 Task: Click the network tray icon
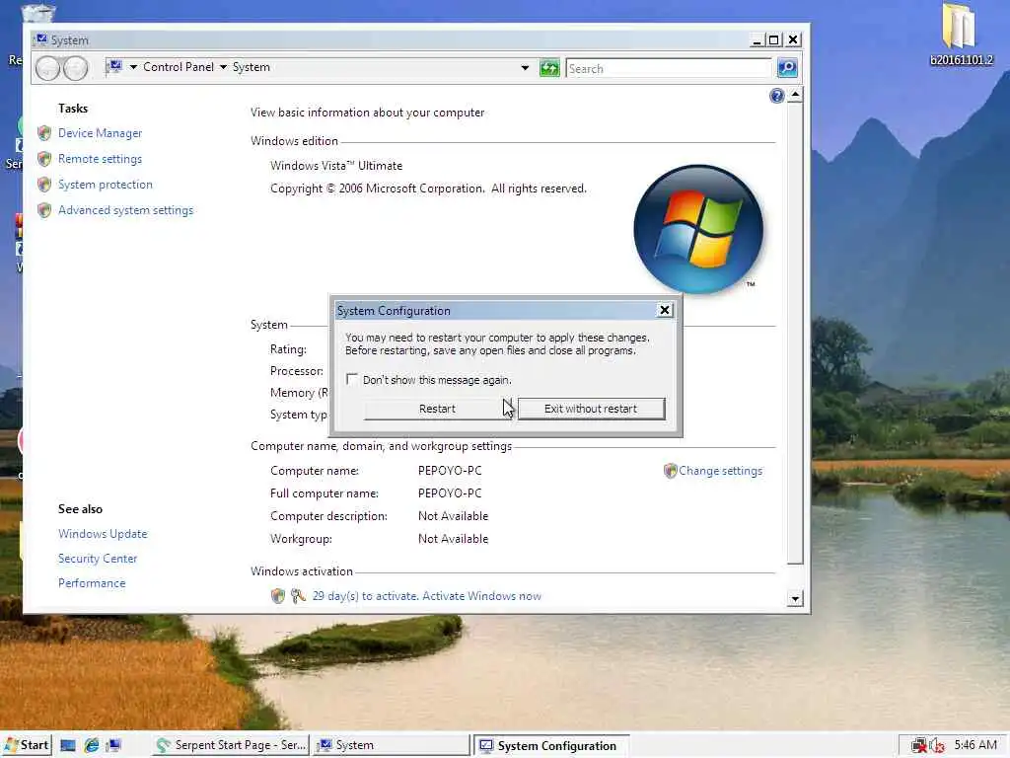pyautogui.click(x=918, y=746)
